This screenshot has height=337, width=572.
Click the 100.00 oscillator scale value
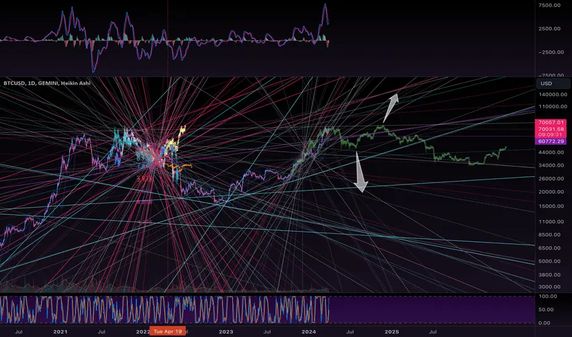[548, 297]
